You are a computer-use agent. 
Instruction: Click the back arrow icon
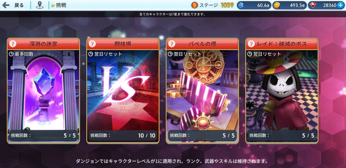[5, 5]
